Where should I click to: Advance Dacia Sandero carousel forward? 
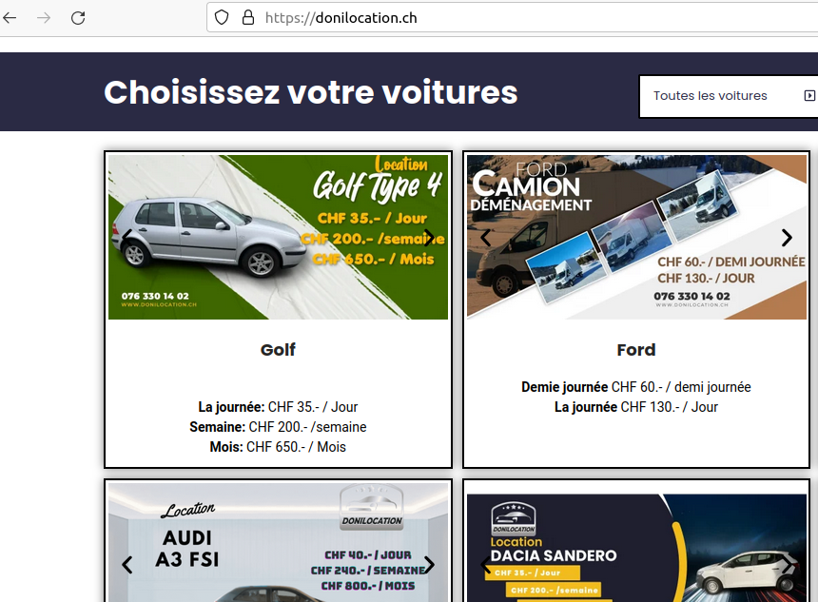point(787,565)
